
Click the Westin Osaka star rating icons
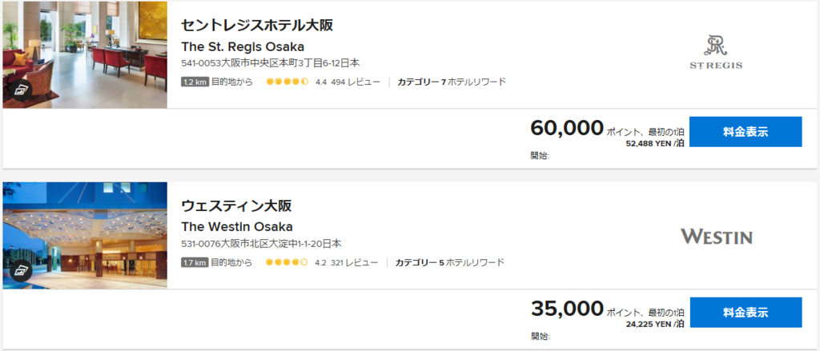tap(287, 262)
